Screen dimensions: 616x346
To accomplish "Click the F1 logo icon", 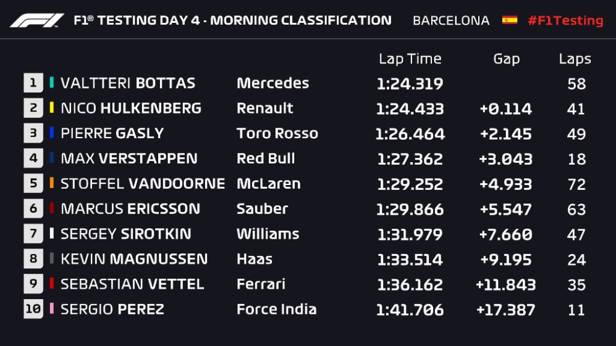I will coord(36,20).
